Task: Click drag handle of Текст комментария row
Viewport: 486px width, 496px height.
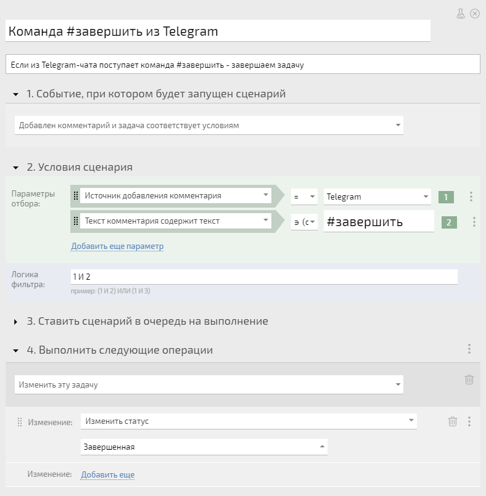Action: [76, 221]
